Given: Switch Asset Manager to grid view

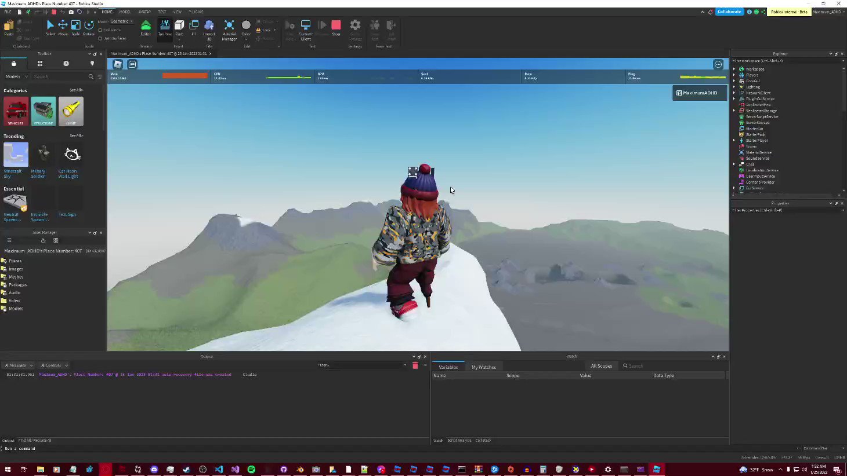Looking at the screenshot, I should point(56,240).
